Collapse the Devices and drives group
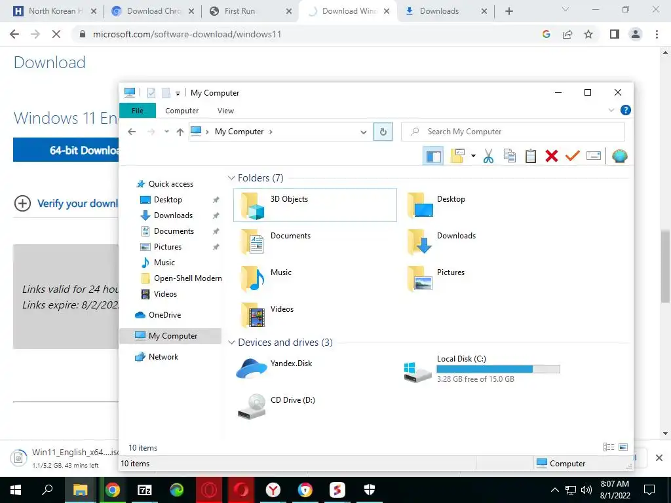 pyautogui.click(x=231, y=343)
